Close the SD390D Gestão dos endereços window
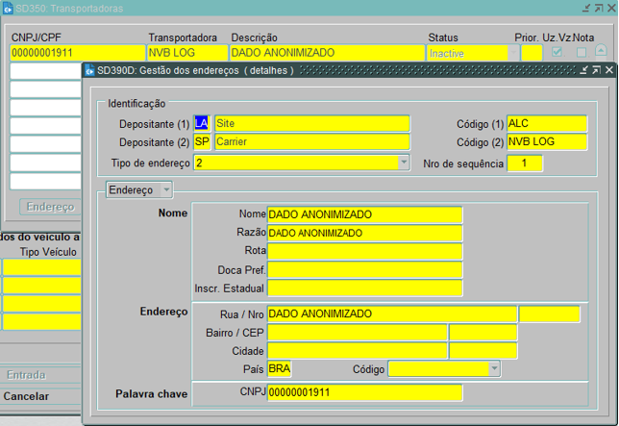This screenshot has height=426, width=619. [609, 70]
